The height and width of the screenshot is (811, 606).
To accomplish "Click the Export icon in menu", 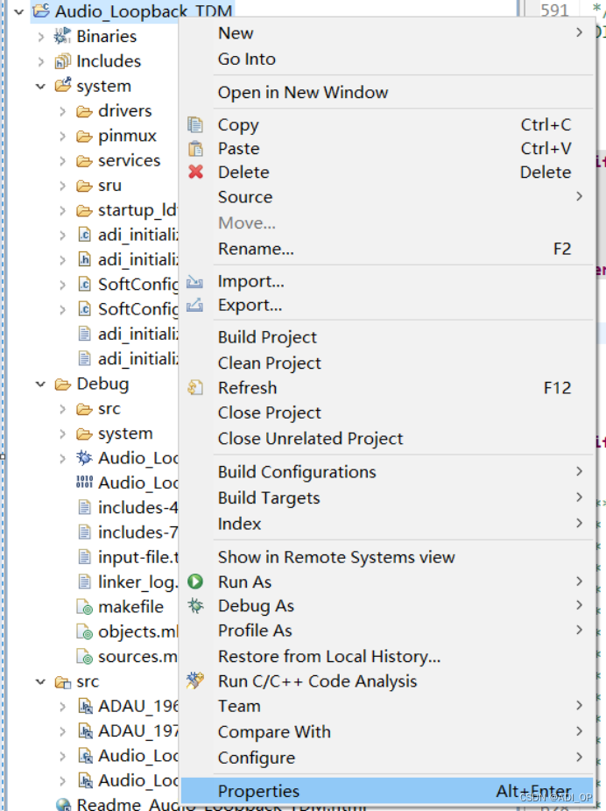I will pos(195,305).
